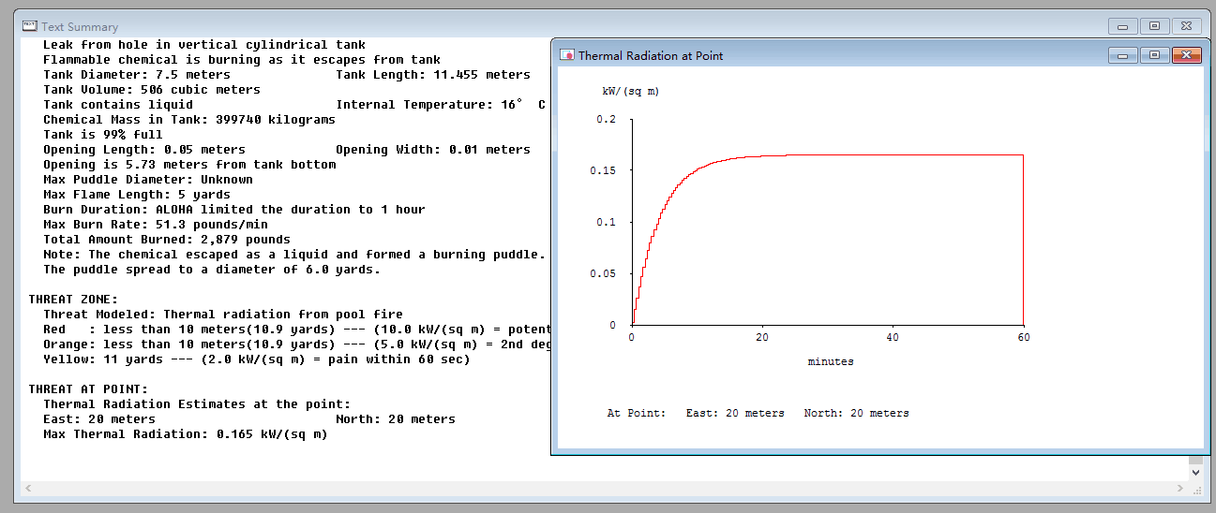
Task: Click 'The puddle spread to a diameter' line
Action: (x=212, y=270)
